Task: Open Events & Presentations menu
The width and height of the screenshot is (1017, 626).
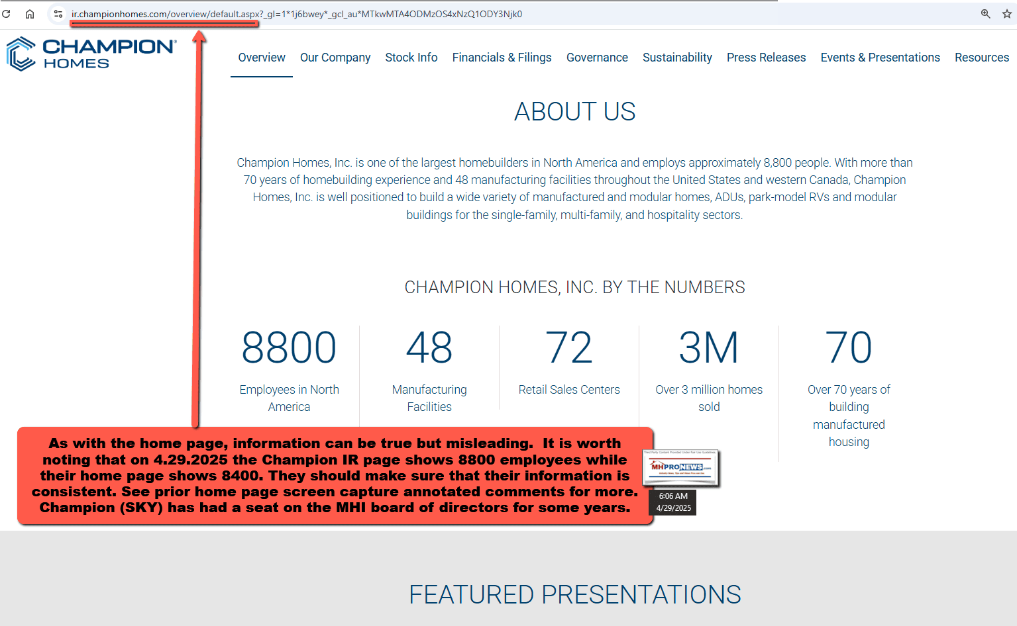Action: pyautogui.click(x=881, y=58)
